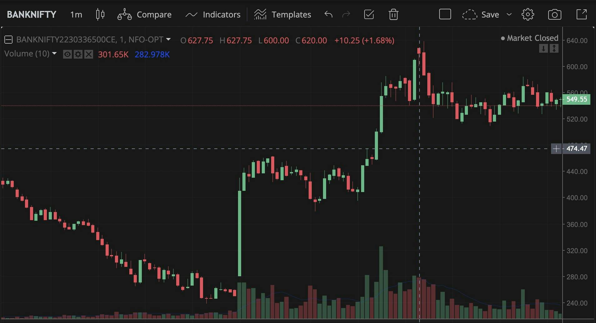
Task: Open the candlestick chart type selector
Action: click(x=100, y=15)
